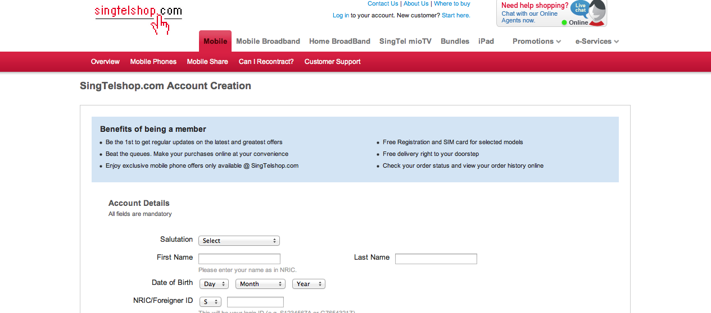Click the SingTelshop.com Account Creation heading
Screen dimensions: 711x313
165,86
